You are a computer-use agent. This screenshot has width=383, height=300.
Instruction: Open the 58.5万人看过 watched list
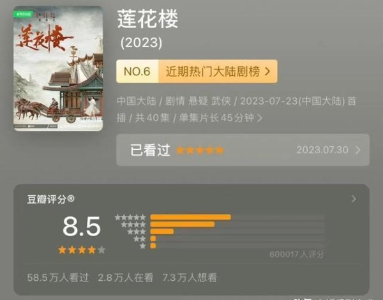[x=58, y=278]
